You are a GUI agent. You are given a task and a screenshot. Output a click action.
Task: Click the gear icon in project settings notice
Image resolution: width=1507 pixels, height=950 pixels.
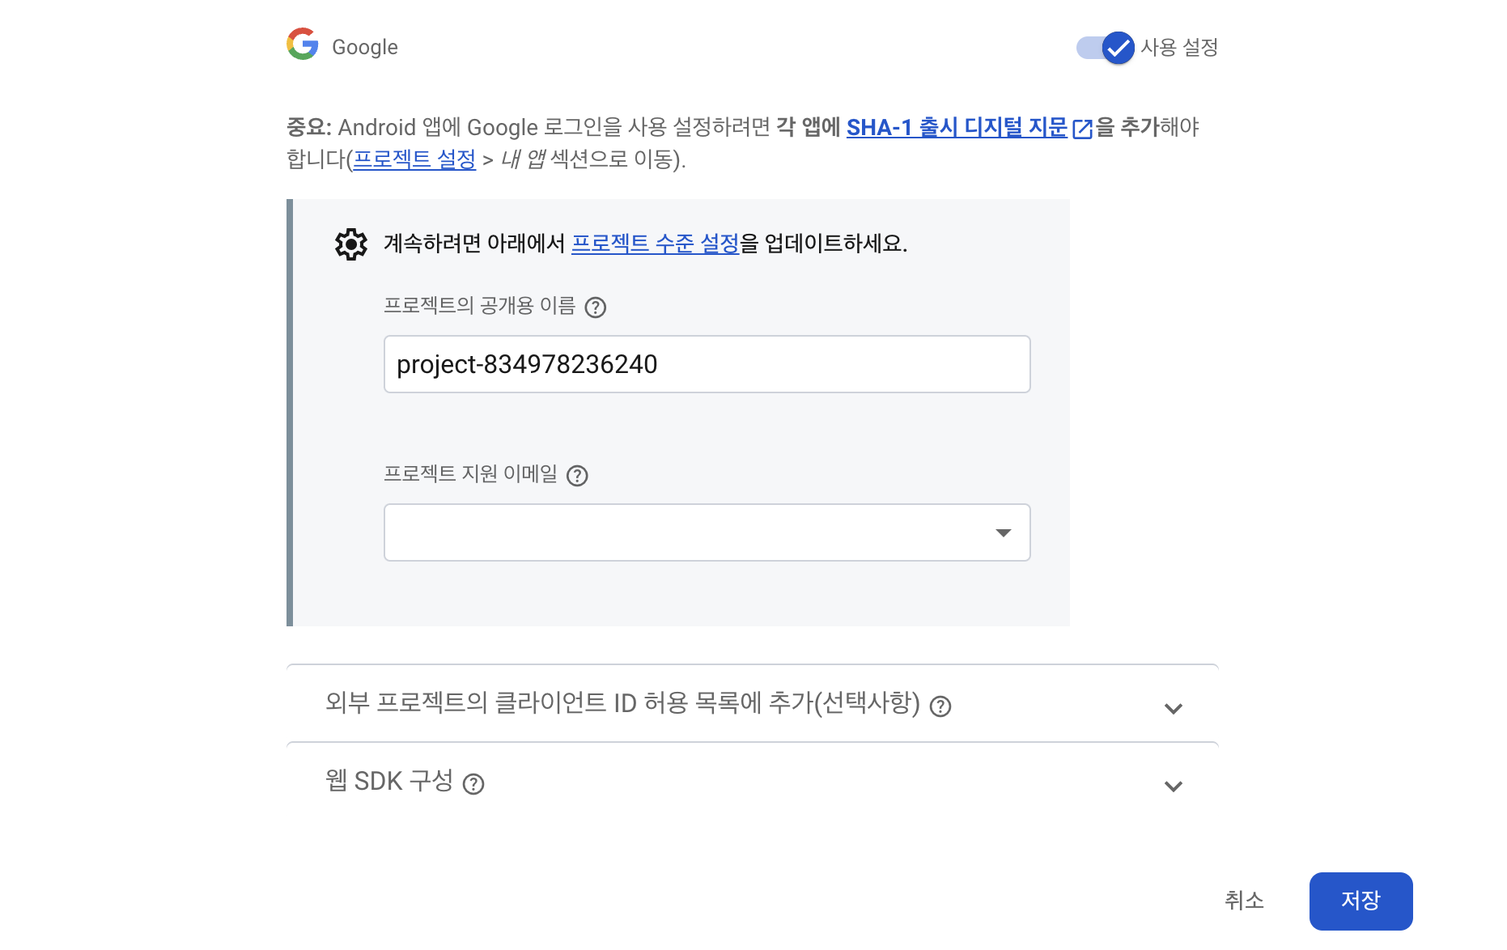click(351, 244)
